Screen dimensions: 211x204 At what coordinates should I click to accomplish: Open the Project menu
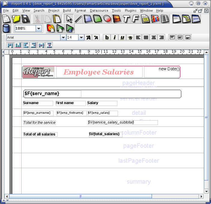54,10
